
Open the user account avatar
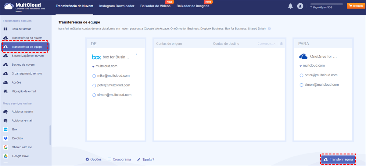tap(300, 6)
